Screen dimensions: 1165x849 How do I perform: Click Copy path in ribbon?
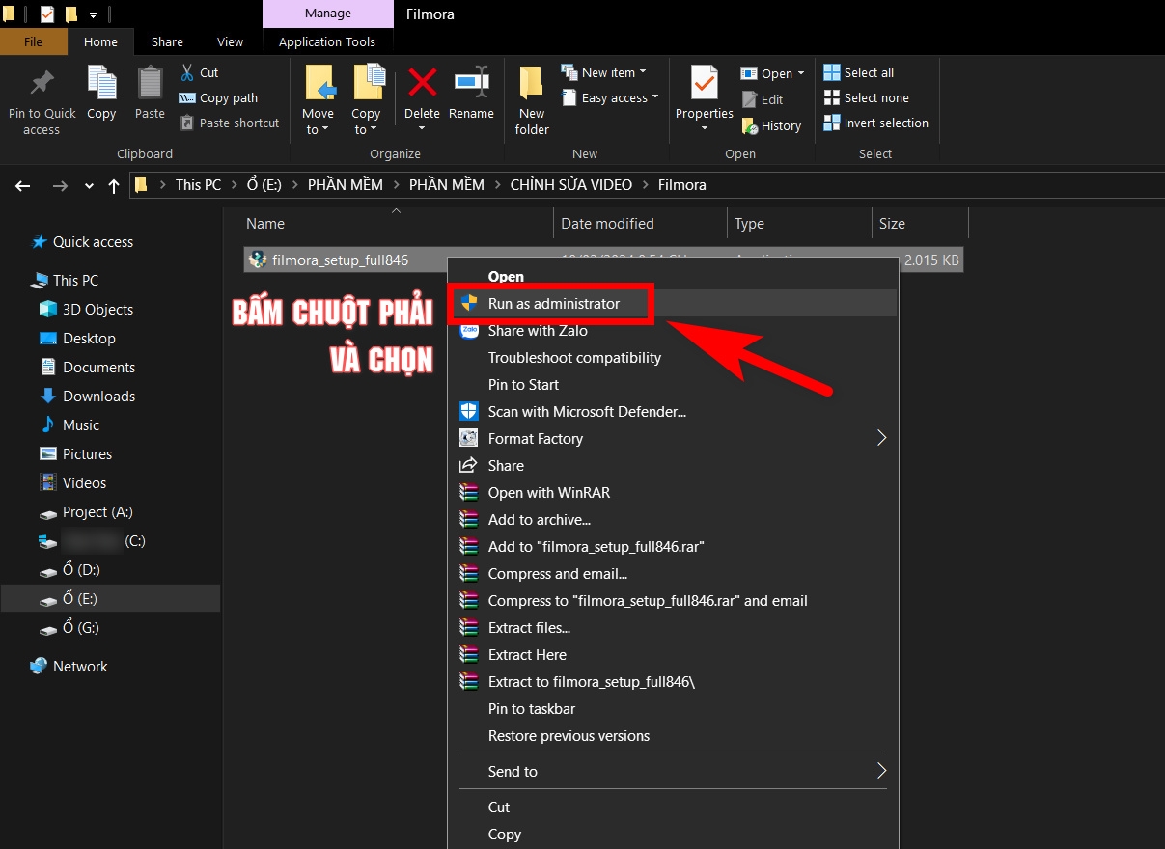[x=218, y=97]
